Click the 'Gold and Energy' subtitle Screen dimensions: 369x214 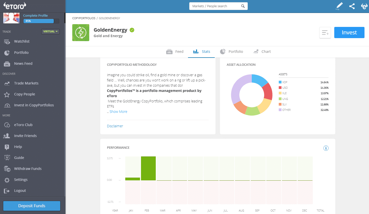pyautogui.click(x=108, y=36)
